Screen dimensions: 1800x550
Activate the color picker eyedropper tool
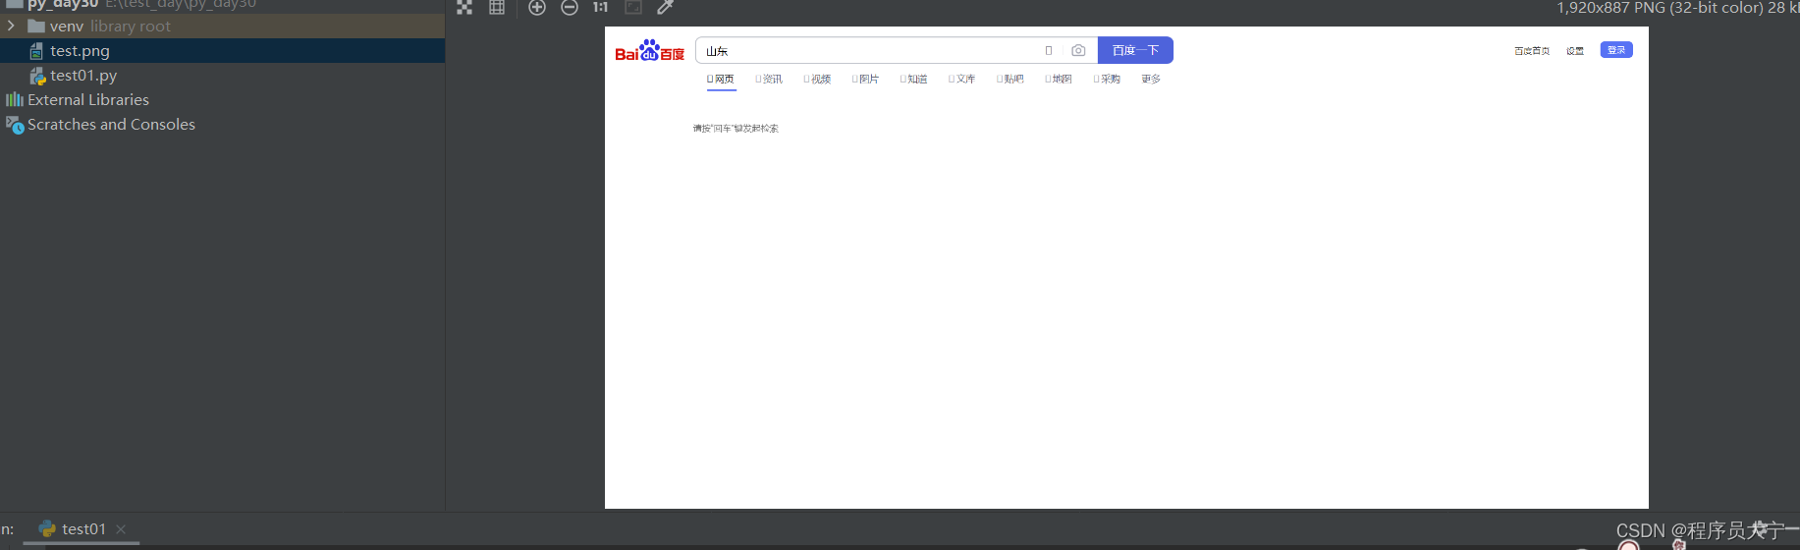665,7
